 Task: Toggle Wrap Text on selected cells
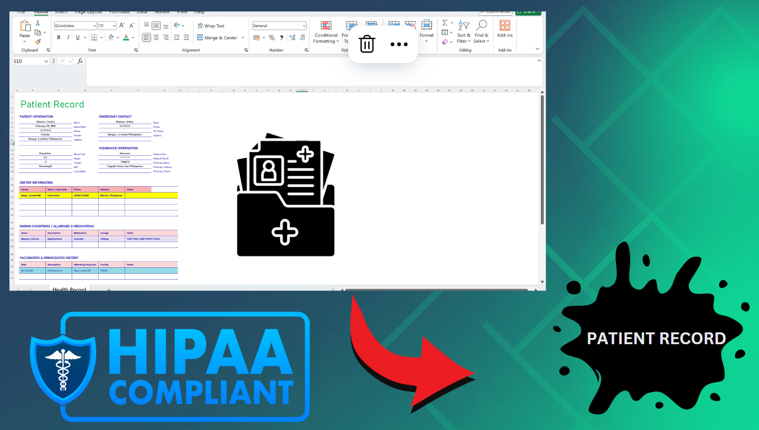point(211,25)
